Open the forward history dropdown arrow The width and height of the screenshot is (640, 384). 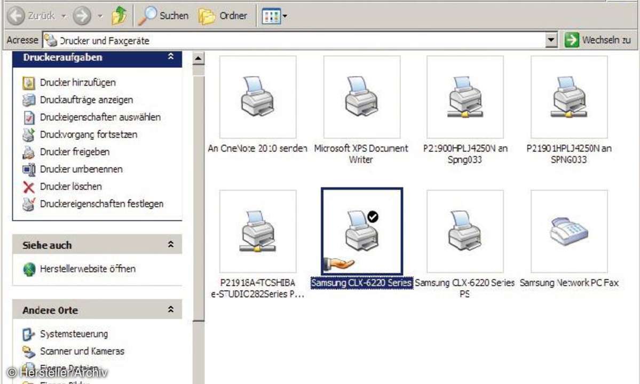[100, 17]
